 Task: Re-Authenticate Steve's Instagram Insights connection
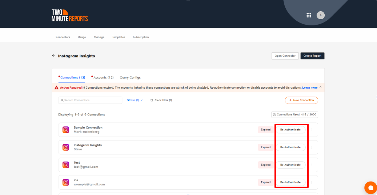[290, 147]
